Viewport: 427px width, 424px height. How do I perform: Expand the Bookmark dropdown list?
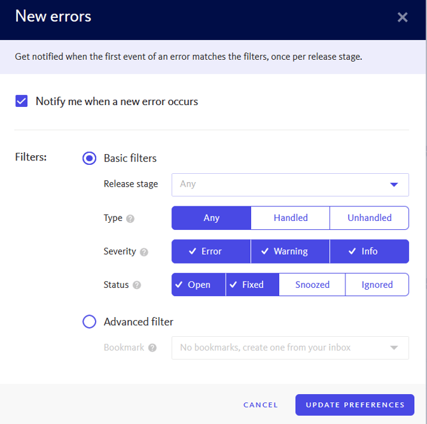click(290, 348)
